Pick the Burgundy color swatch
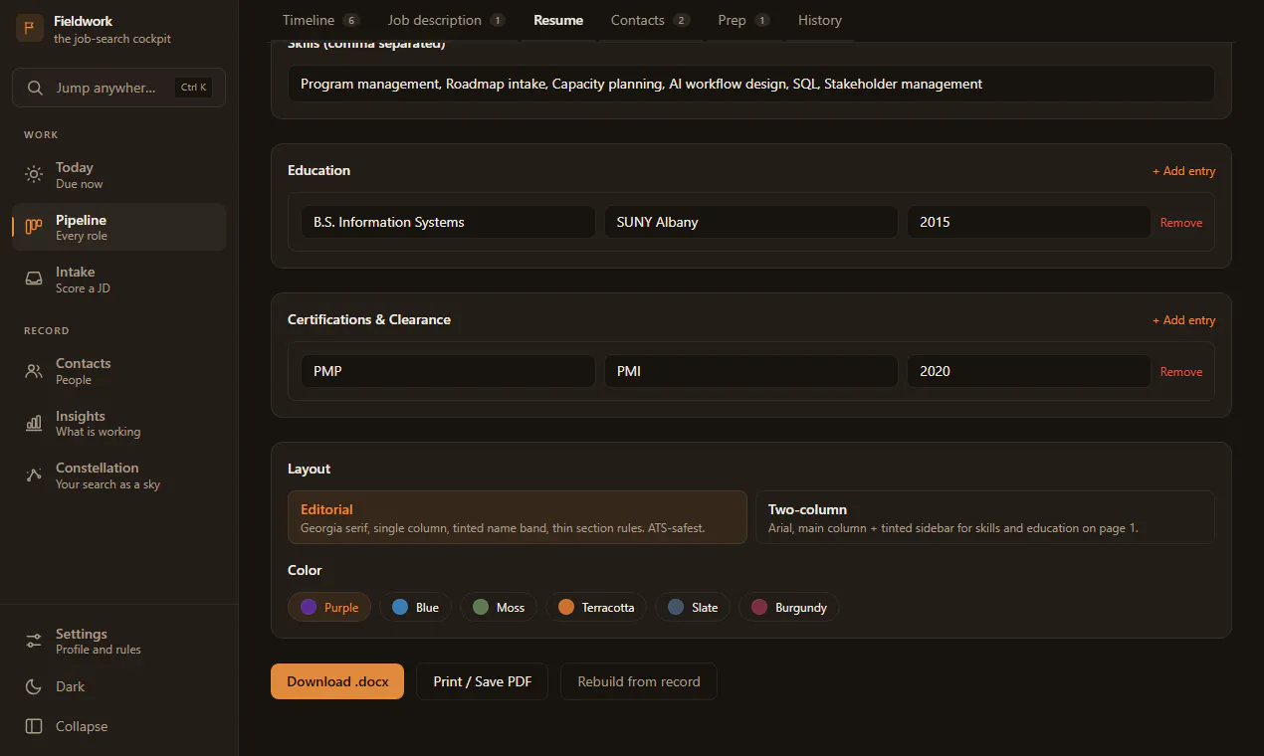The image size is (1264, 756). [x=789, y=607]
